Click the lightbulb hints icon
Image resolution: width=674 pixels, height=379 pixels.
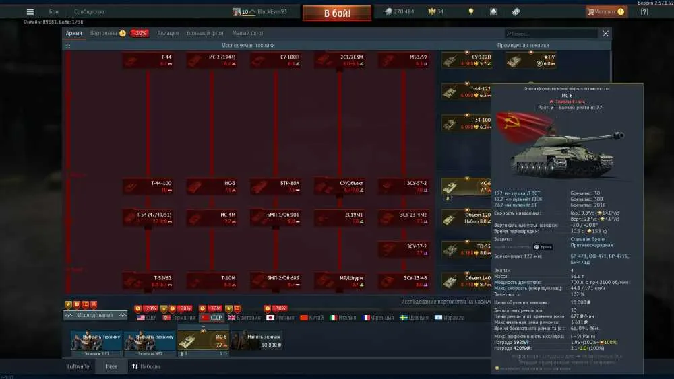(x=471, y=12)
